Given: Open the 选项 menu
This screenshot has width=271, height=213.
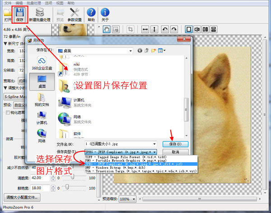Looking at the screenshot, I should point(49,3).
